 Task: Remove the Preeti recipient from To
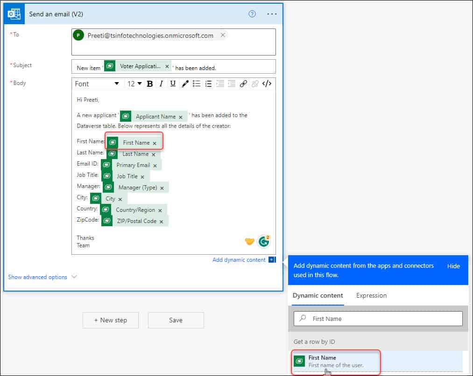pyautogui.click(x=223, y=35)
